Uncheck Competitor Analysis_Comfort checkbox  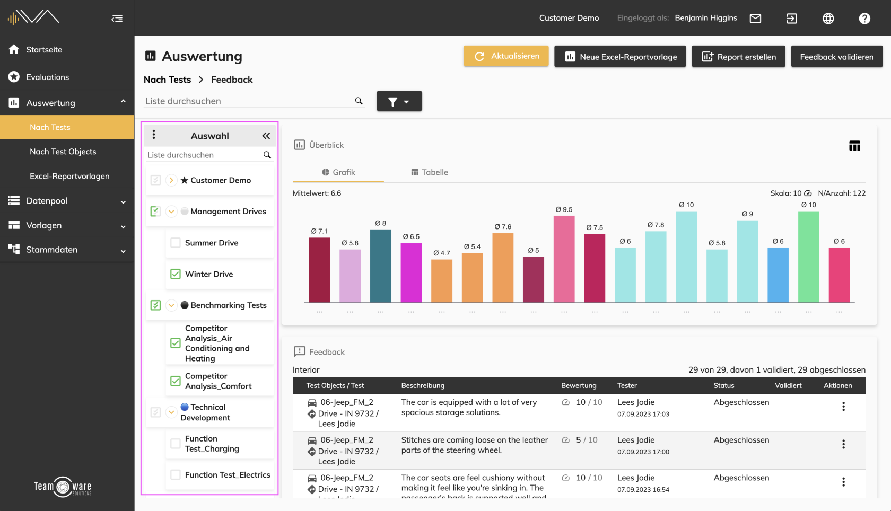tap(176, 381)
